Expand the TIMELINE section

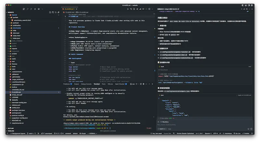tap(11, 131)
